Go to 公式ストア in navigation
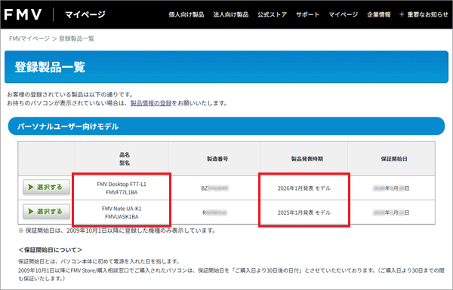The image size is (453, 290). click(x=272, y=14)
